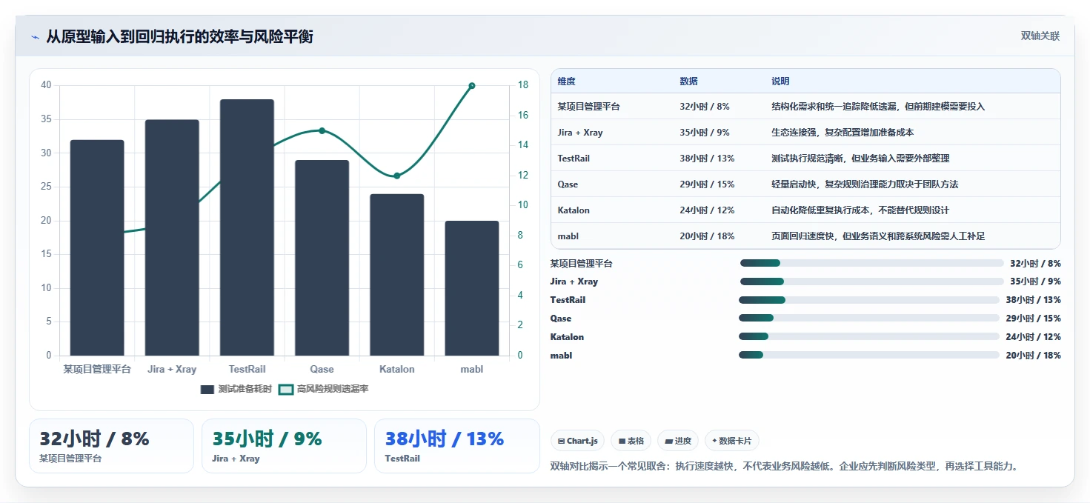Select the TestRail bar in the chart

point(247,227)
